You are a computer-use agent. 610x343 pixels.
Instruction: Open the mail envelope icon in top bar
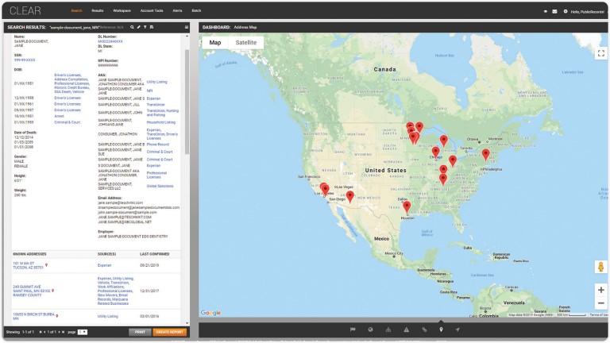[554, 11]
